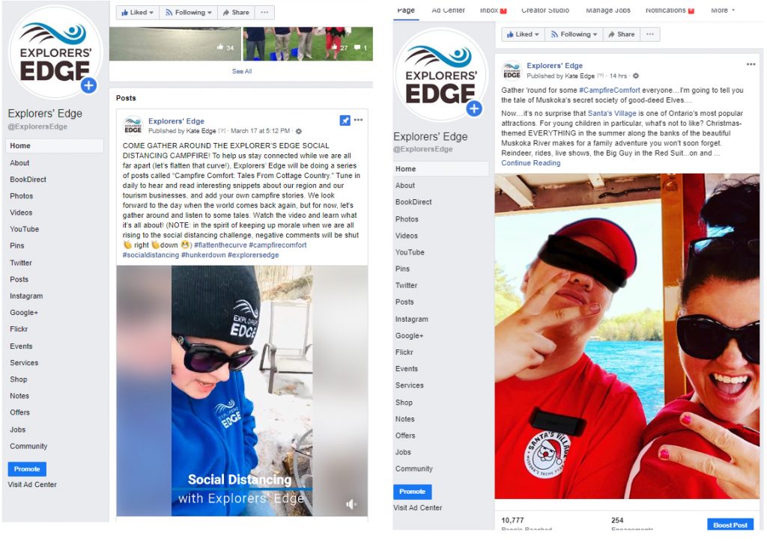Open the More dropdown in the top navigation

click(x=723, y=10)
